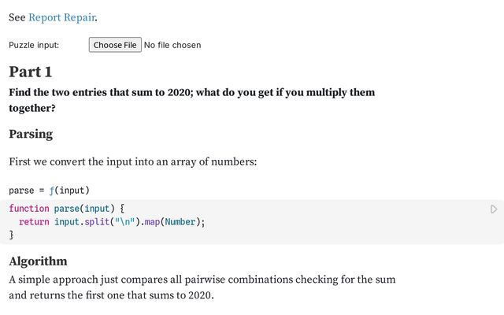Click the return input.split code line
This screenshot has height=315, width=504.
click(x=112, y=221)
